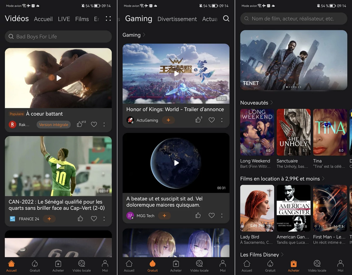Open Rakuten channel avatar under À coeur battant
This screenshot has width=352, height=275.
pos(12,124)
